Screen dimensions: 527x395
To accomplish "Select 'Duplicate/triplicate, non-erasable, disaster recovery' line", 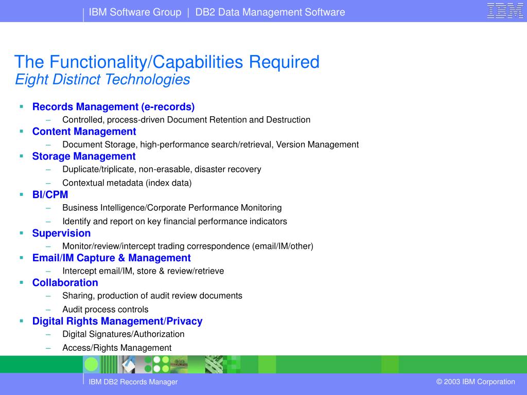I will 162,169.
